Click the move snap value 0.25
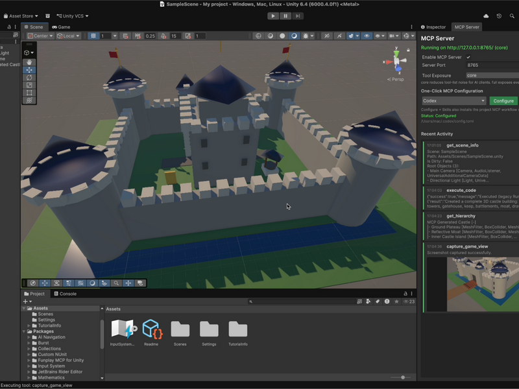 click(x=150, y=36)
